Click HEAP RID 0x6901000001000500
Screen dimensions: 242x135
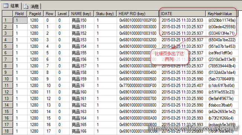(x=138, y=79)
